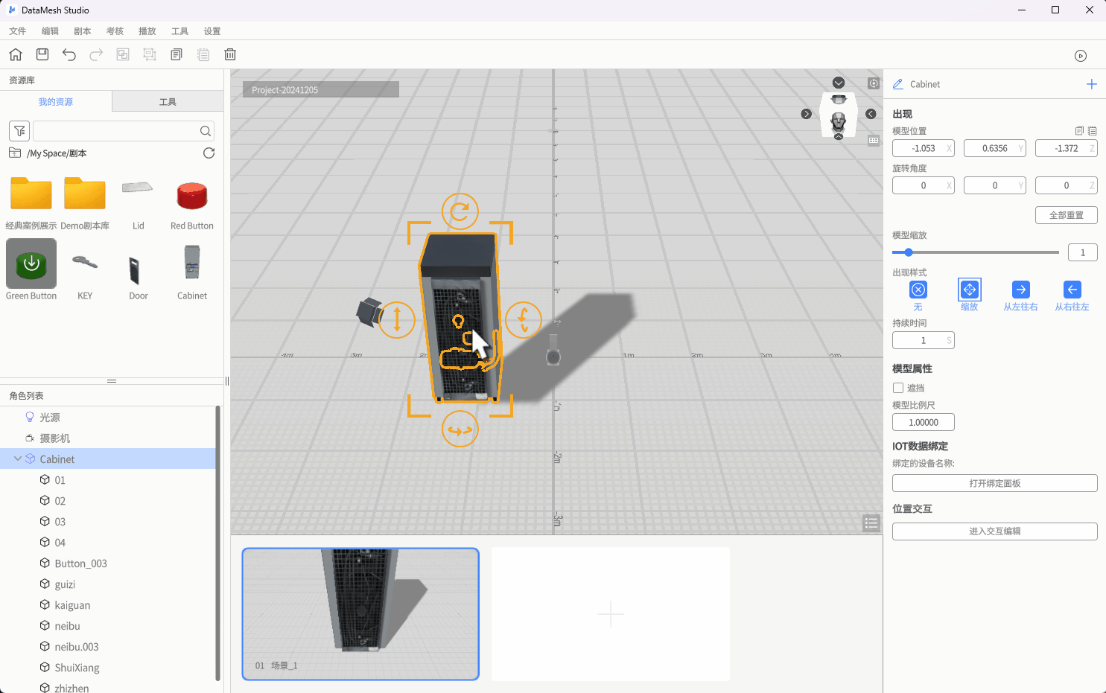1106x693 pixels.
Task: Select the Red Button resource
Action: tap(192, 204)
